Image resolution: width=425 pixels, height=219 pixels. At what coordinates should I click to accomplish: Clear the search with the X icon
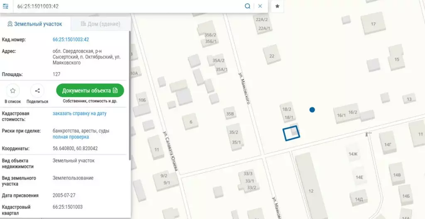pyautogui.click(x=260, y=6)
